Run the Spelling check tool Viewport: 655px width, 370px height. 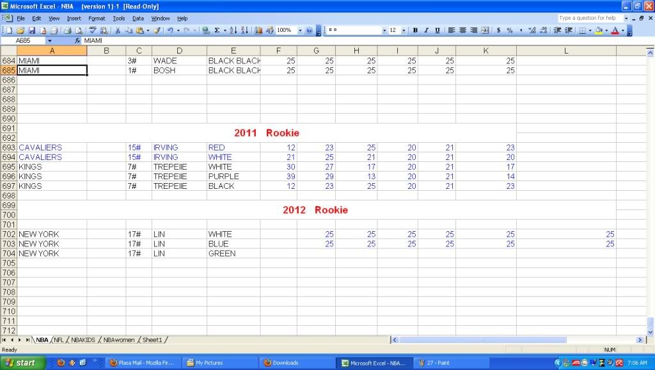pyautogui.click(x=93, y=30)
